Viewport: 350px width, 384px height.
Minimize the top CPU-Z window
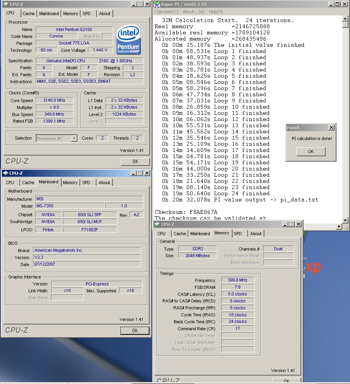[x=134, y=4]
